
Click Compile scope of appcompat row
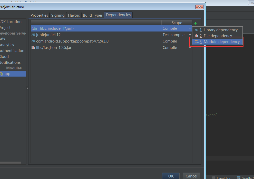pyautogui.click(x=170, y=41)
